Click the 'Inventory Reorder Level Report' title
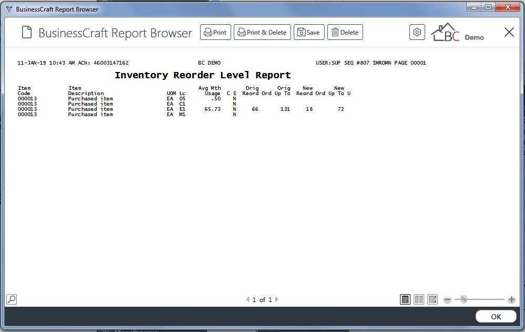 pos(202,75)
